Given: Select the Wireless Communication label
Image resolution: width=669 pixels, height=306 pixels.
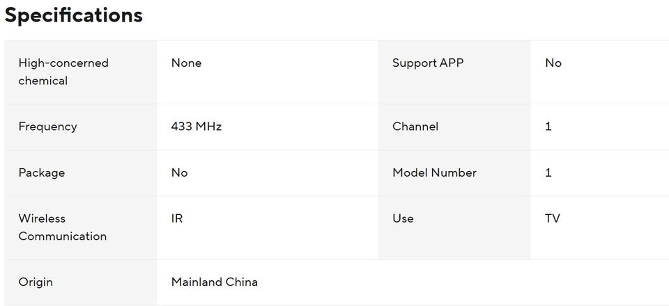Looking at the screenshot, I should [63, 227].
